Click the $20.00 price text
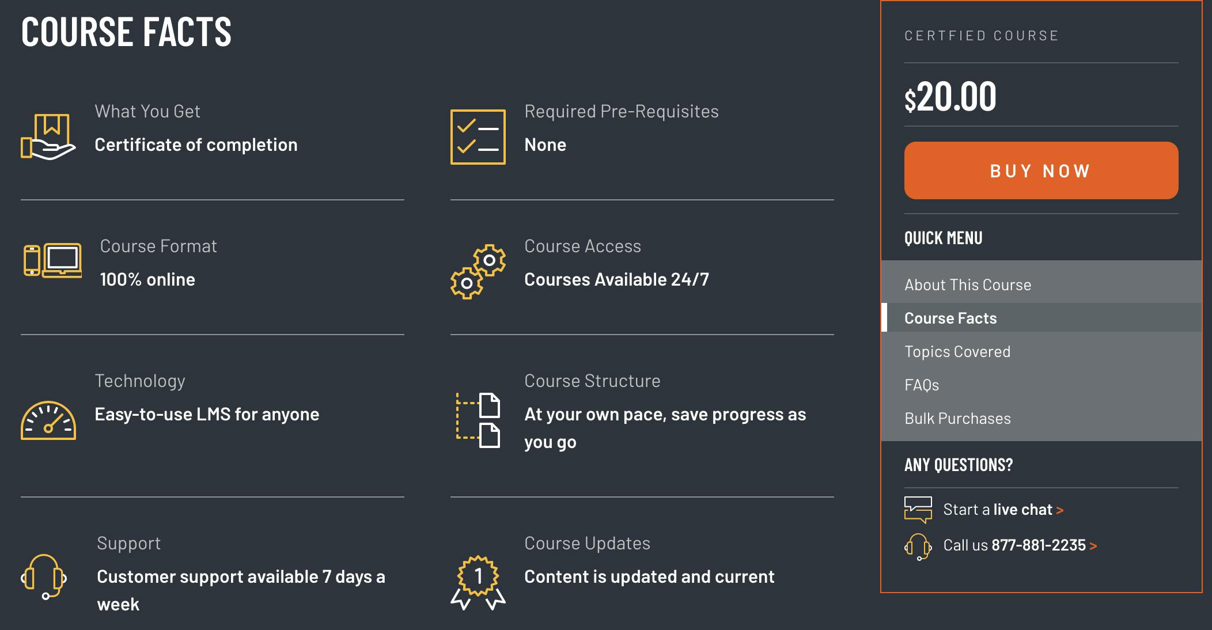This screenshot has width=1212, height=630. click(x=950, y=97)
